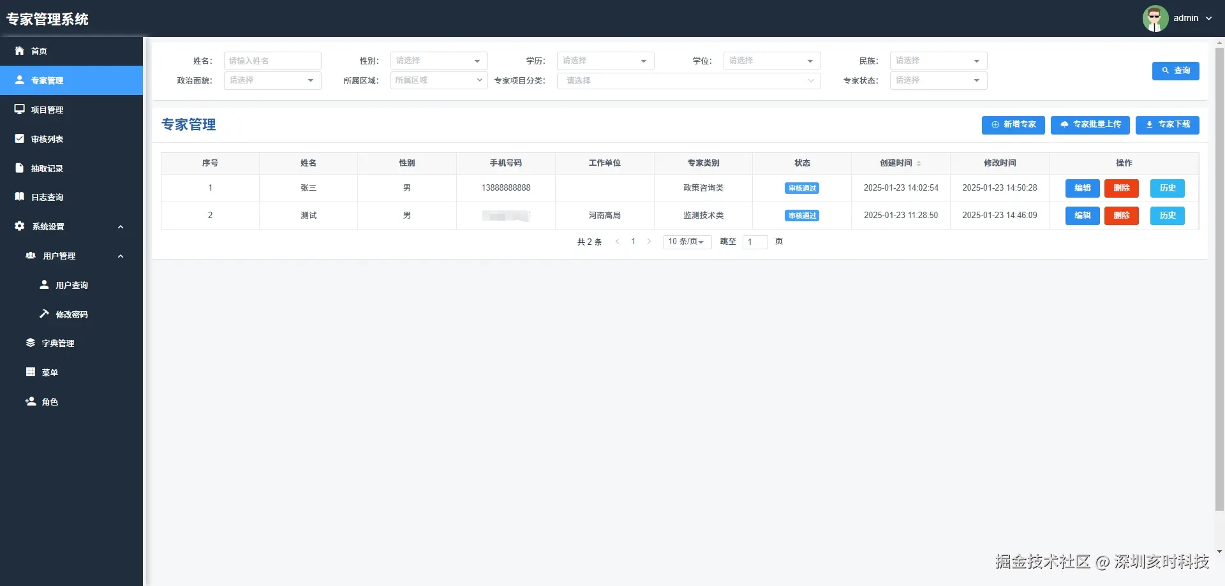
Task: Click the person icon beside 专家管理
Action: click(20, 80)
